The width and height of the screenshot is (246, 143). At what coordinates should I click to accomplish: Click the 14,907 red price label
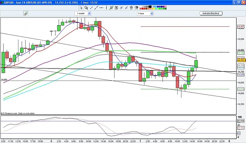pos(241,27)
